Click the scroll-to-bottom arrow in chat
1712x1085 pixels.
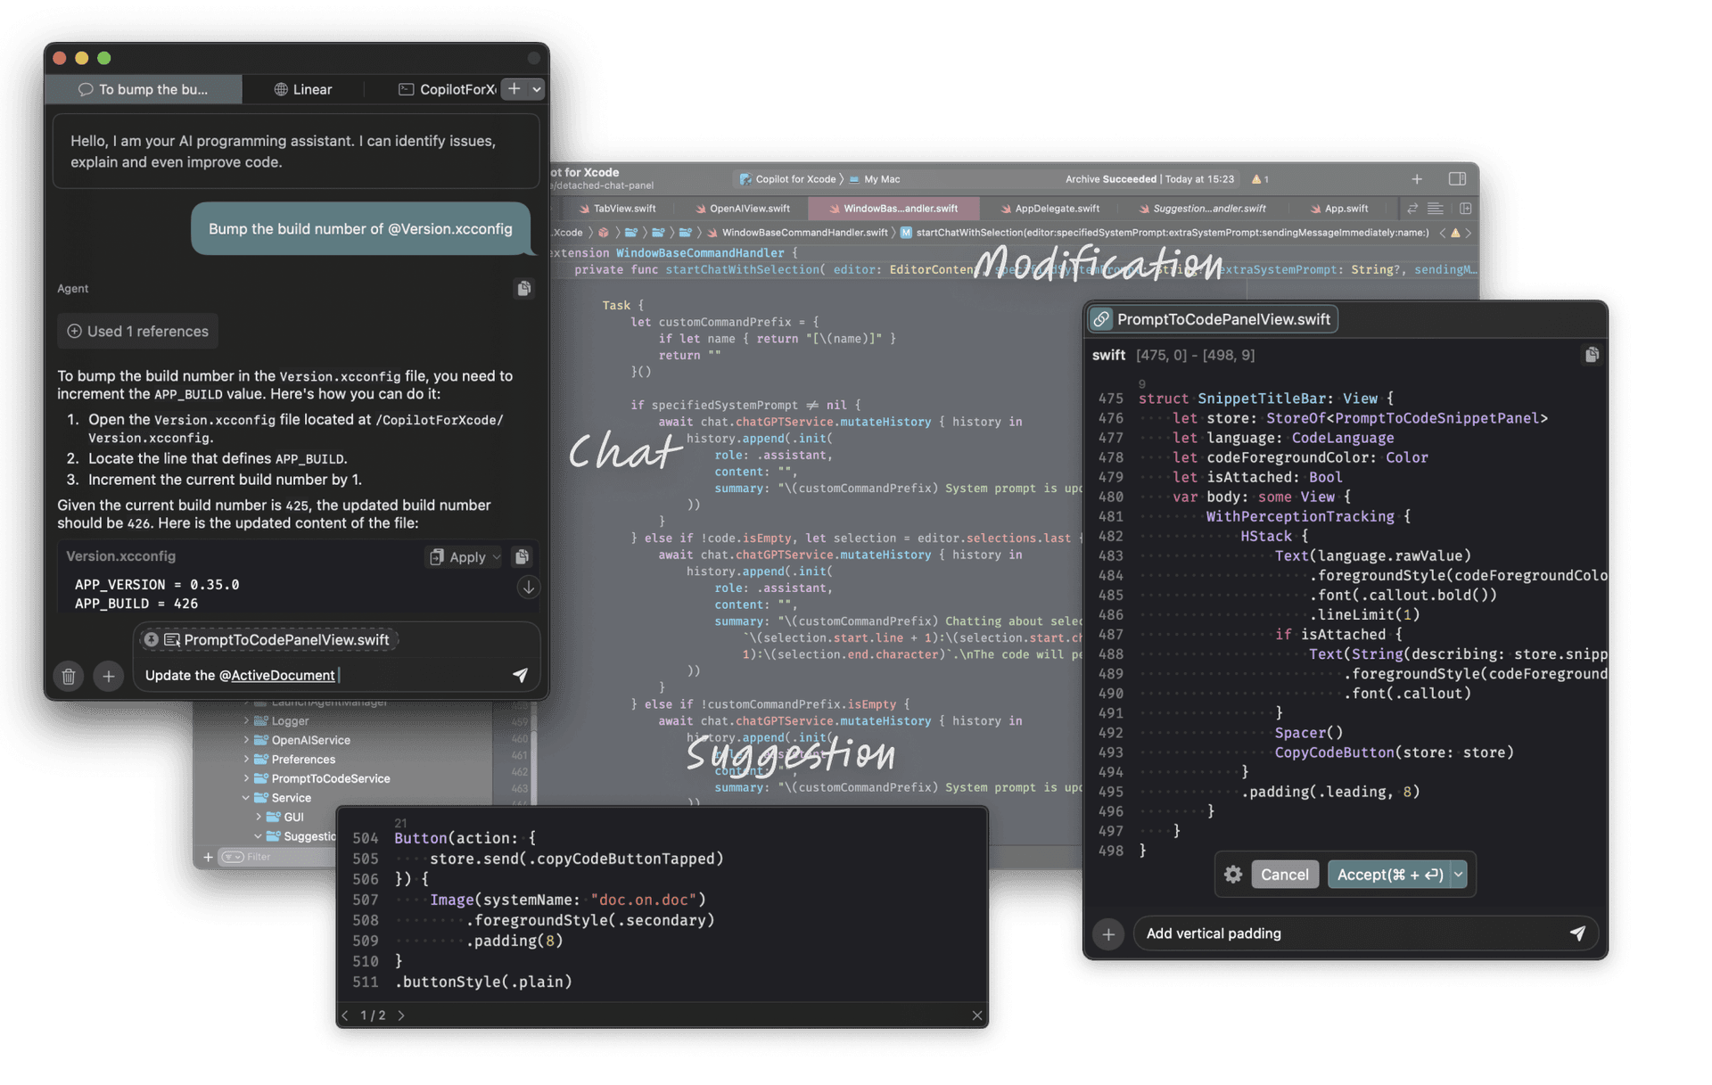[528, 588]
